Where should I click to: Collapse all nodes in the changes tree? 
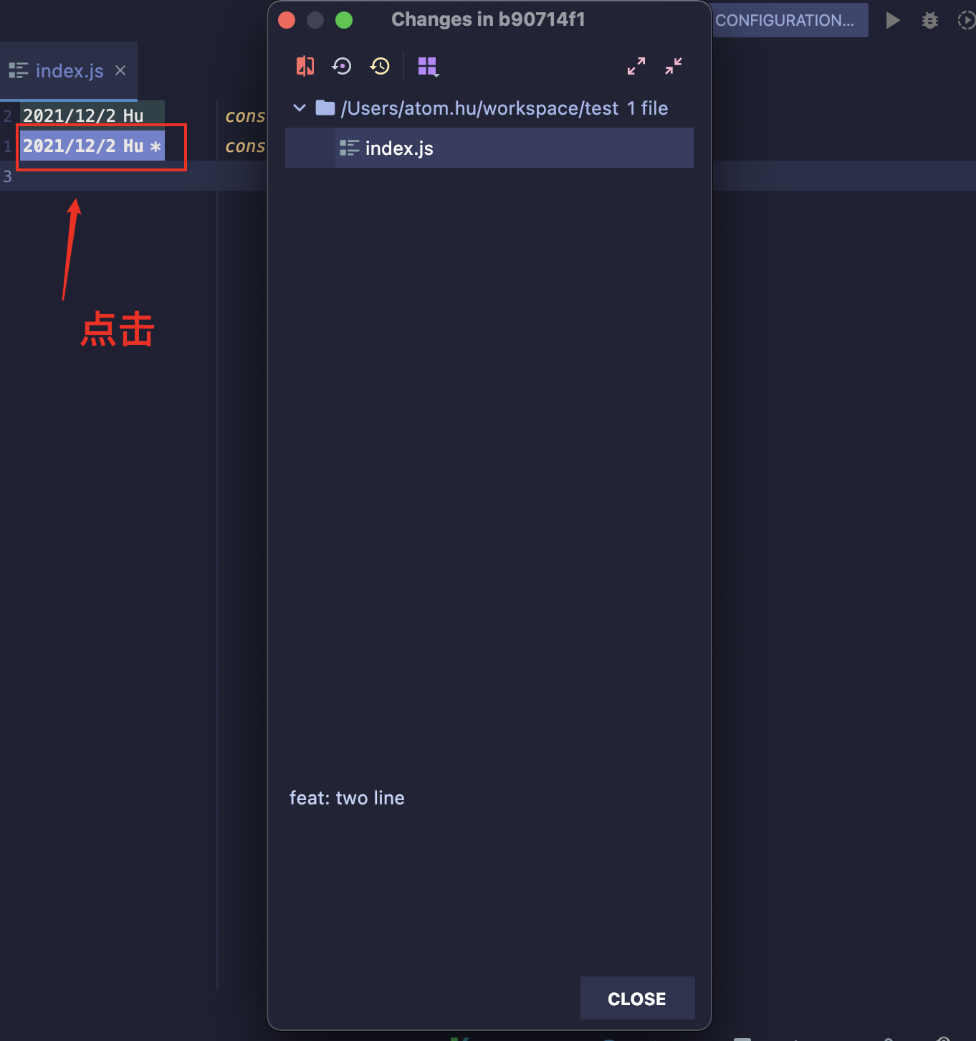point(674,66)
